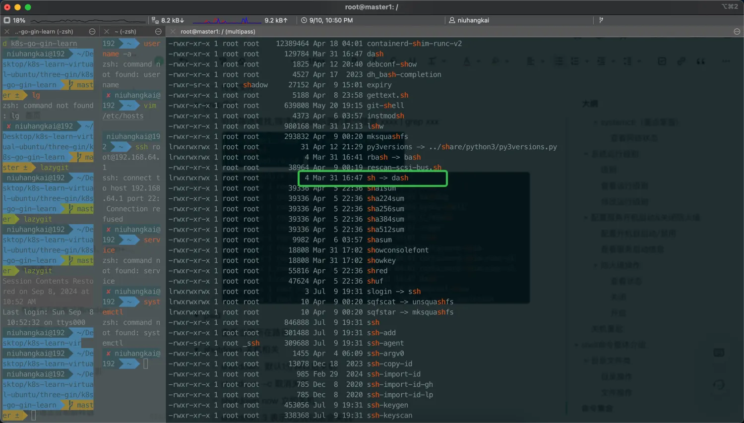The height and width of the screenshot is (423, 744).
Task: Click the clock icon beside 9/10, 10:50 PM
Action: pyautogui.click(x=304, y=20)
